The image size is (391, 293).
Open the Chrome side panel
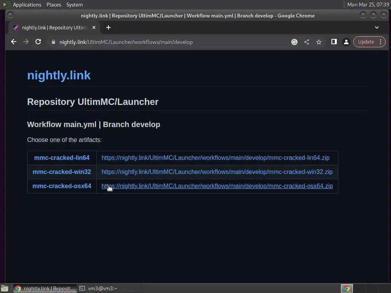[334, 42]
